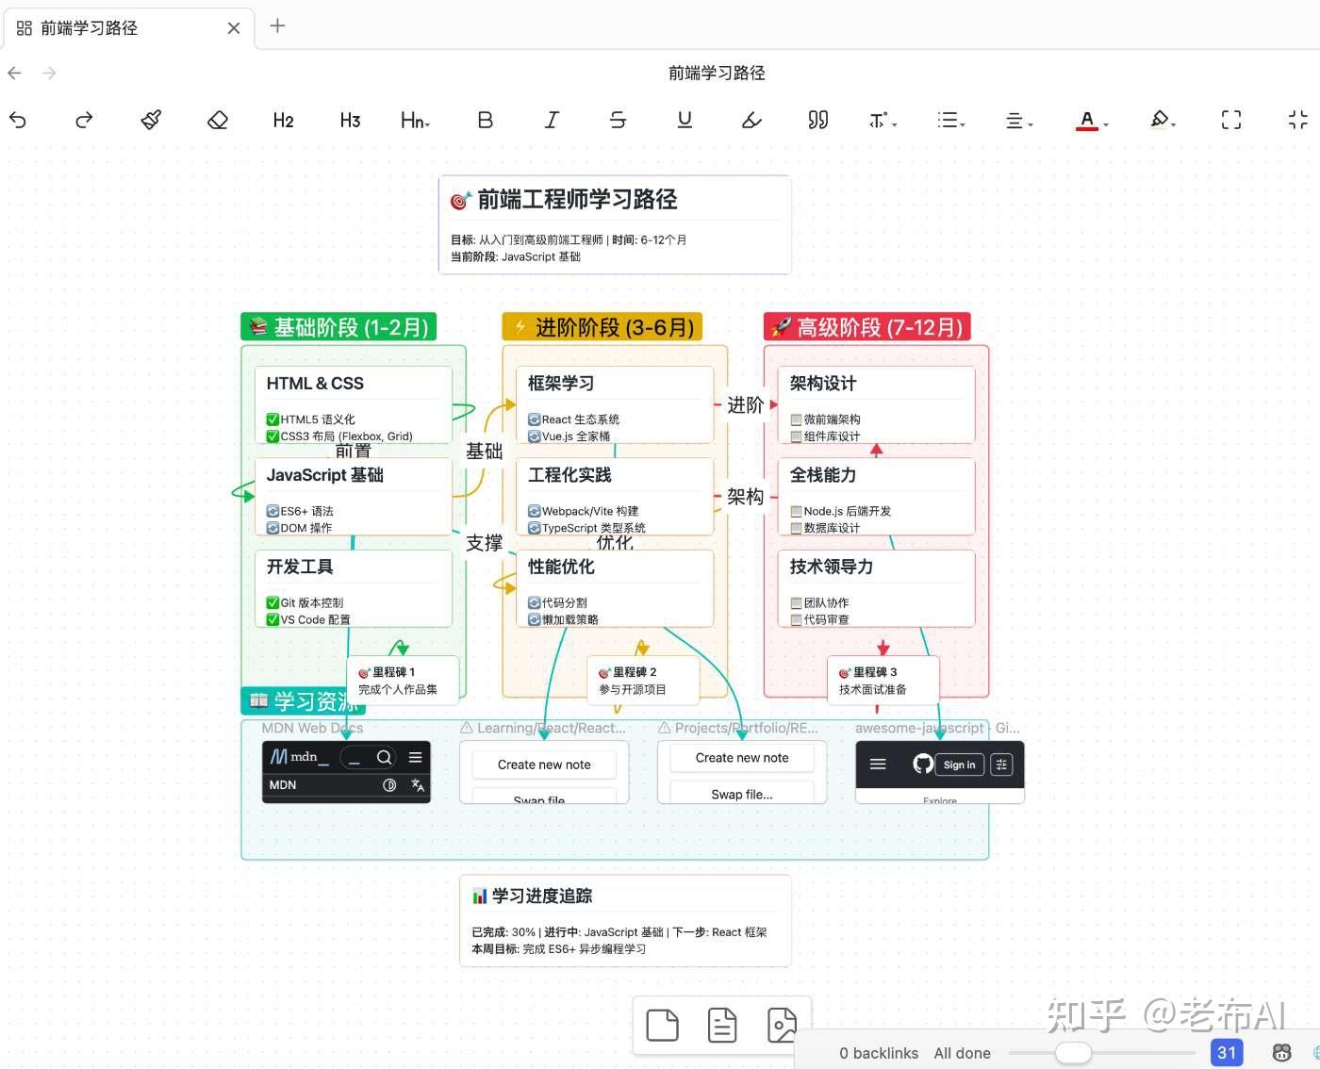Screen dimensions: 1320x1069
Task: Toggle italic formatting
Action: tap(552, 120)
